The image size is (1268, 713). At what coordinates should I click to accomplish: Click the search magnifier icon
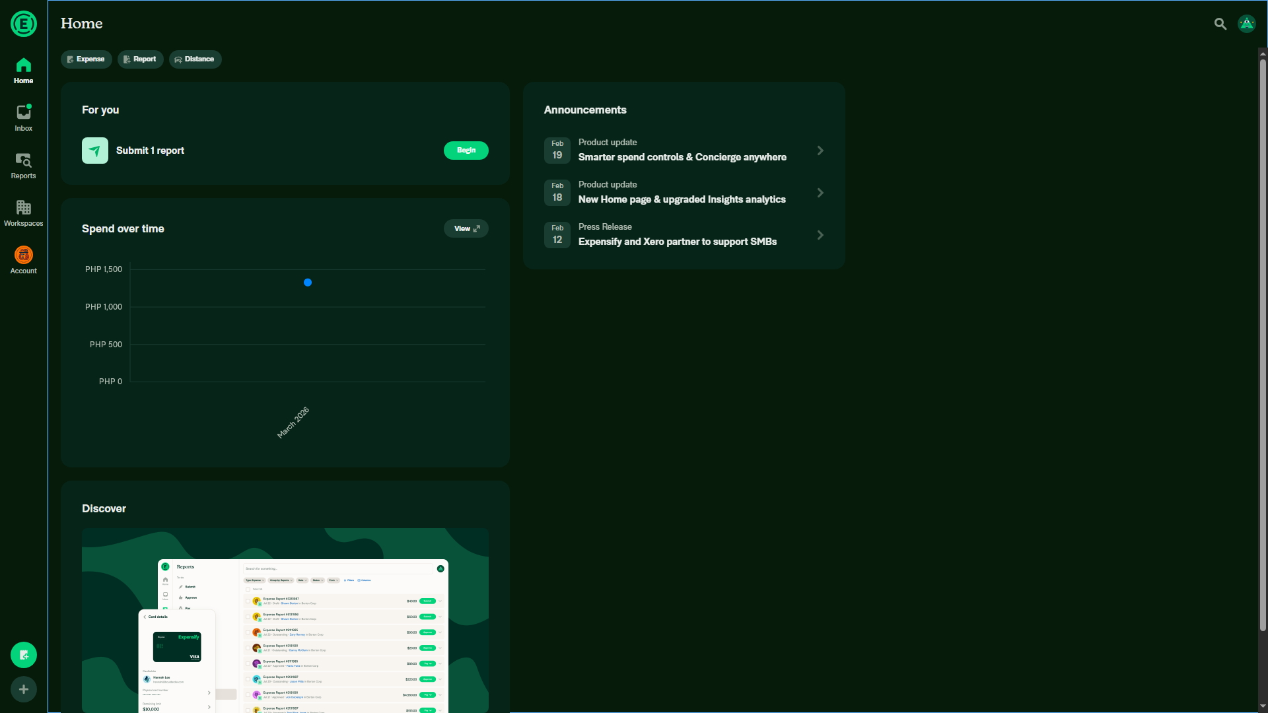coord(1220,24)
